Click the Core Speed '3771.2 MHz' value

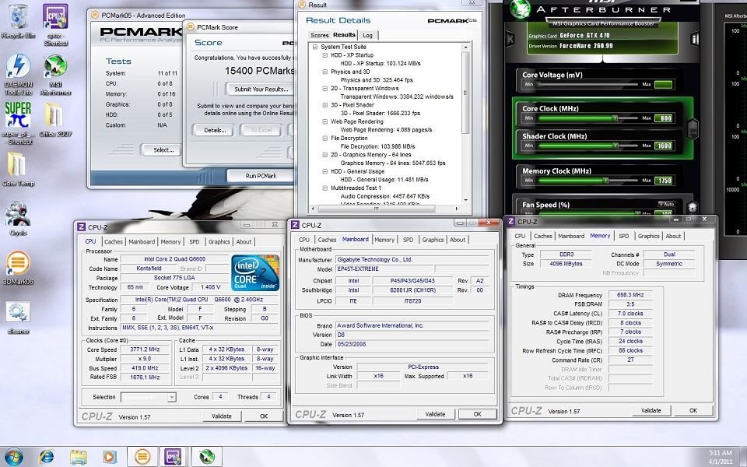coord(145,349)
